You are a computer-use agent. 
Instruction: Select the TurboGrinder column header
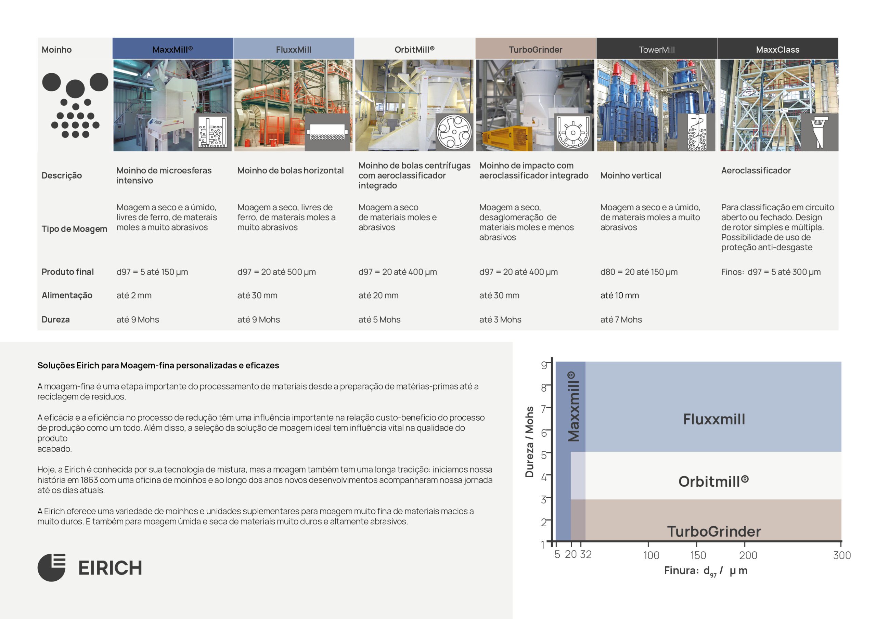[x=536, y=49]
